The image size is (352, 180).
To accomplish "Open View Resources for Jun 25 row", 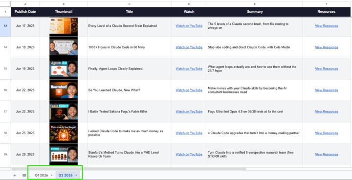I will pos(327,133).
